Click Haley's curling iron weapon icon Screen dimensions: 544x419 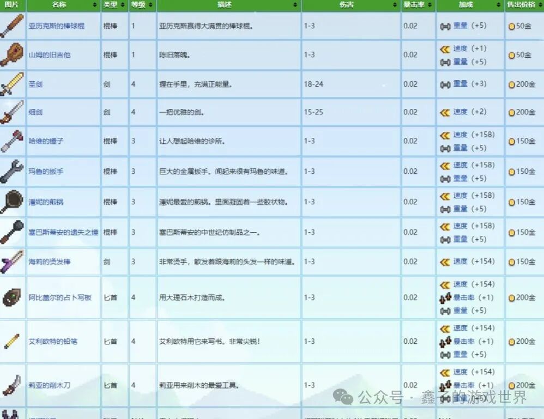11,262
